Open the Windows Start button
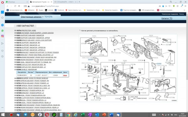 [x=3, y=115]
